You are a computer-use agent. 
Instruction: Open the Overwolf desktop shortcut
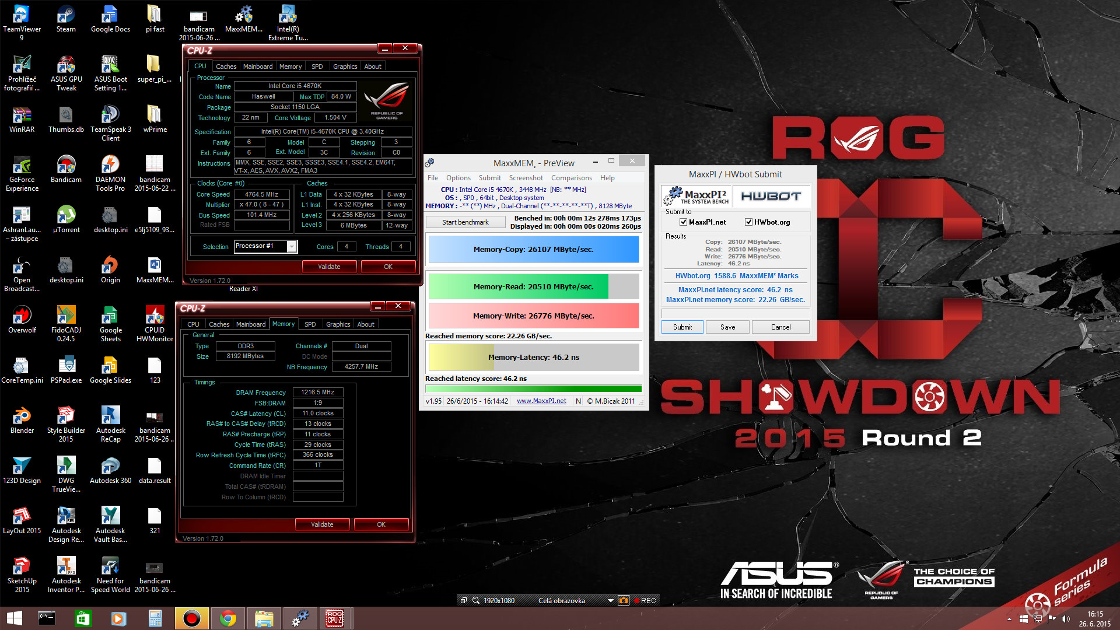(22, 320)
